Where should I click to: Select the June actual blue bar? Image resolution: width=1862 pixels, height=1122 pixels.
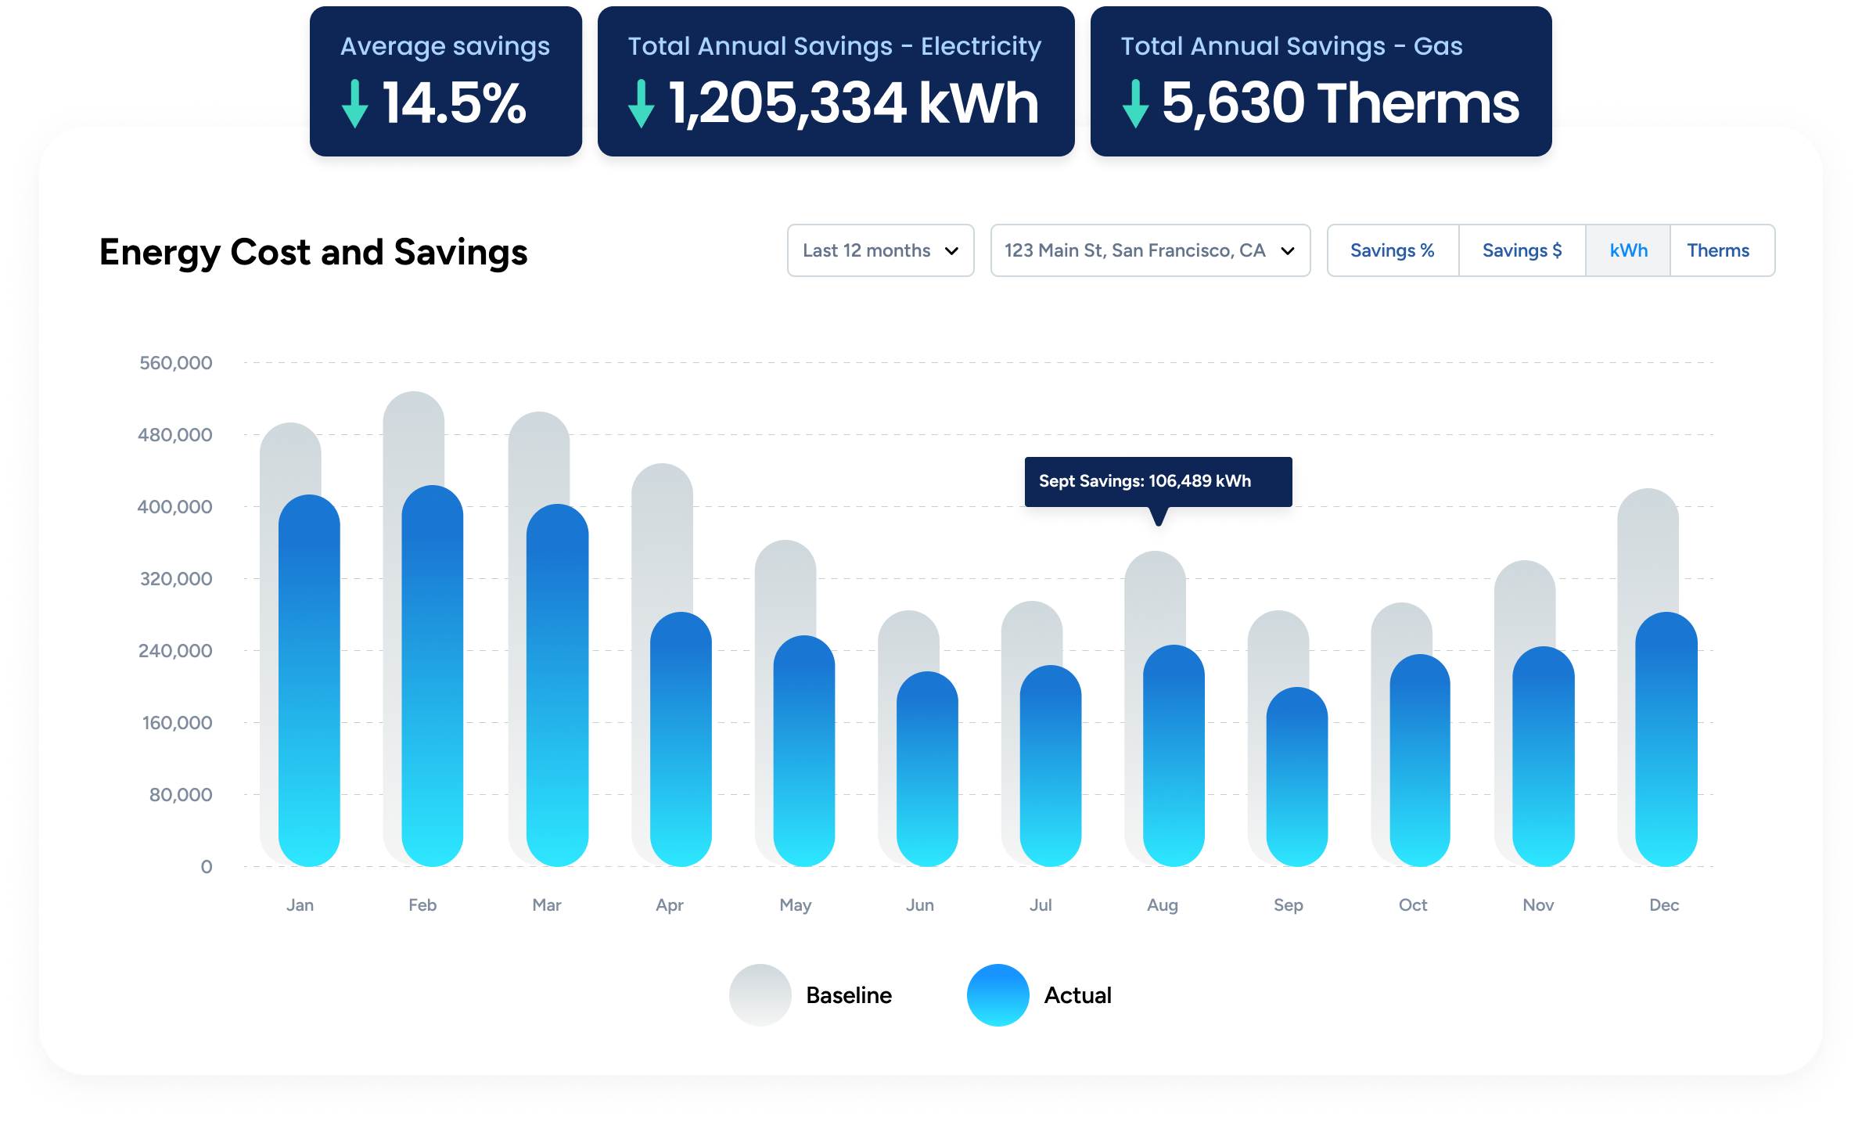coord(927,769)
